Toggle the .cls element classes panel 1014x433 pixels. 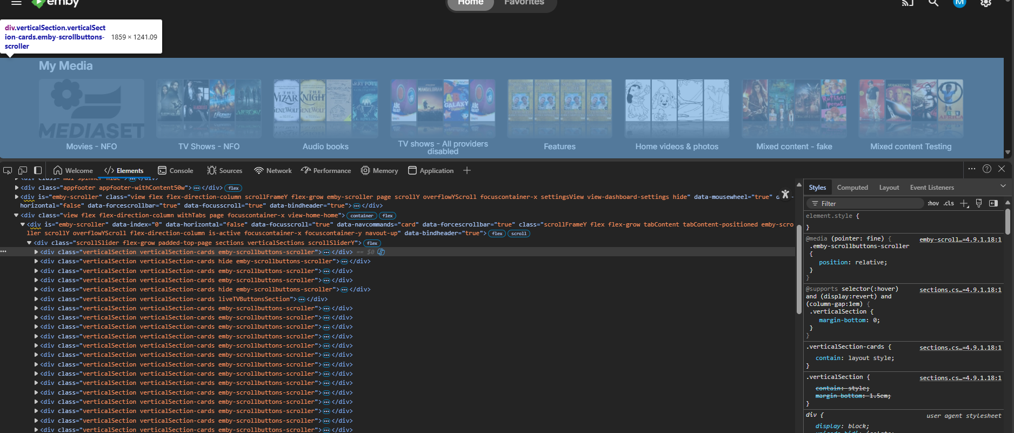click(x=949, y=203)
